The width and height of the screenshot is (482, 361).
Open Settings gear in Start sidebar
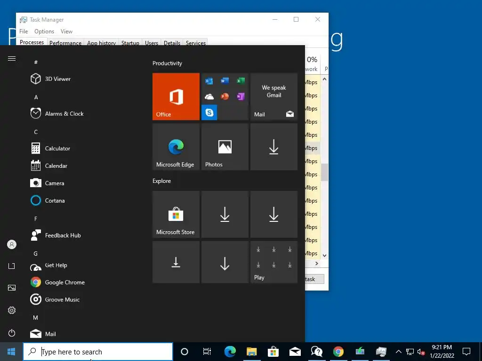[12, 310]
